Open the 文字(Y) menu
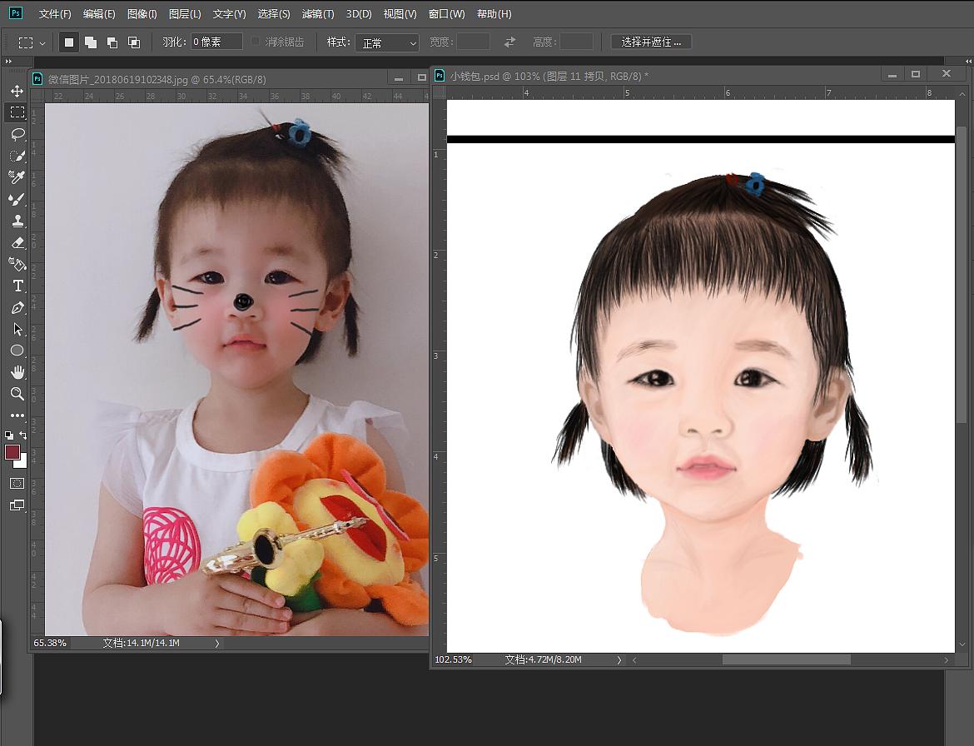The width and height of the screenshot is (974, 746). 229,13
